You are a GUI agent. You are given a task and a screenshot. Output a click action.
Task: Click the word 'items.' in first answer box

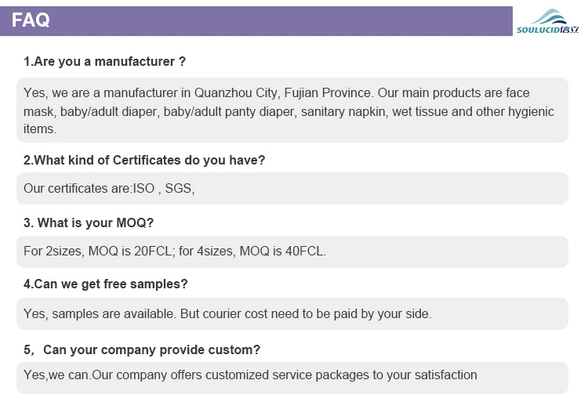pyautogui.click(x=40, y=128)
